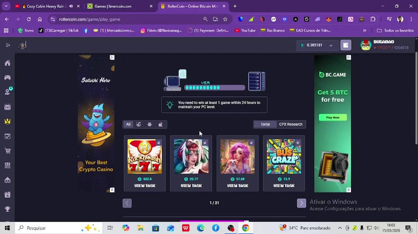Click the RollerCoin logo in the header

22,45
